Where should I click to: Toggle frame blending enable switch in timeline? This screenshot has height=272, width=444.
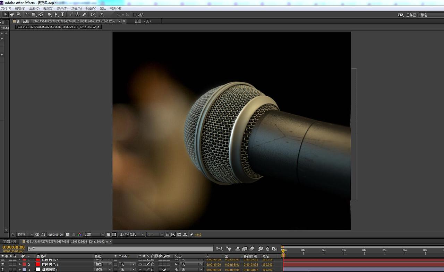245,249
